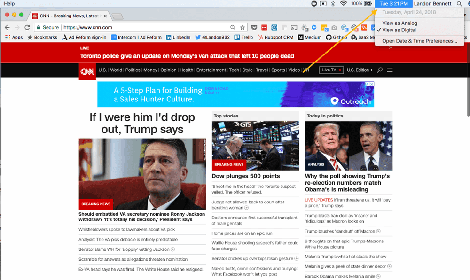This screenshot has height=280, width=470.
Task: Click the Live TV button
Action: tap(331, 70)
